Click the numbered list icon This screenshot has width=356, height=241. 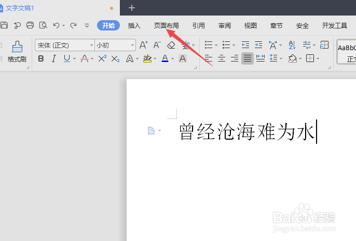coord(226,45)
